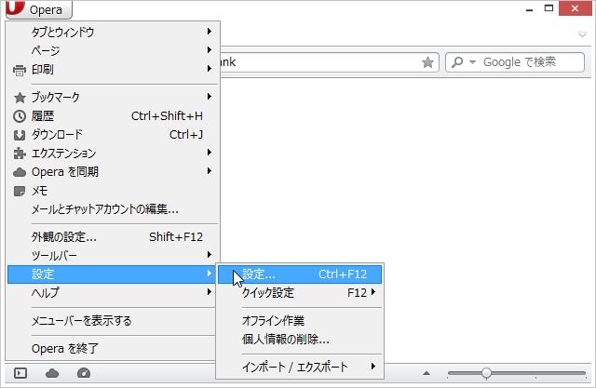Choose メニューバーを表示する

point(114,321)
